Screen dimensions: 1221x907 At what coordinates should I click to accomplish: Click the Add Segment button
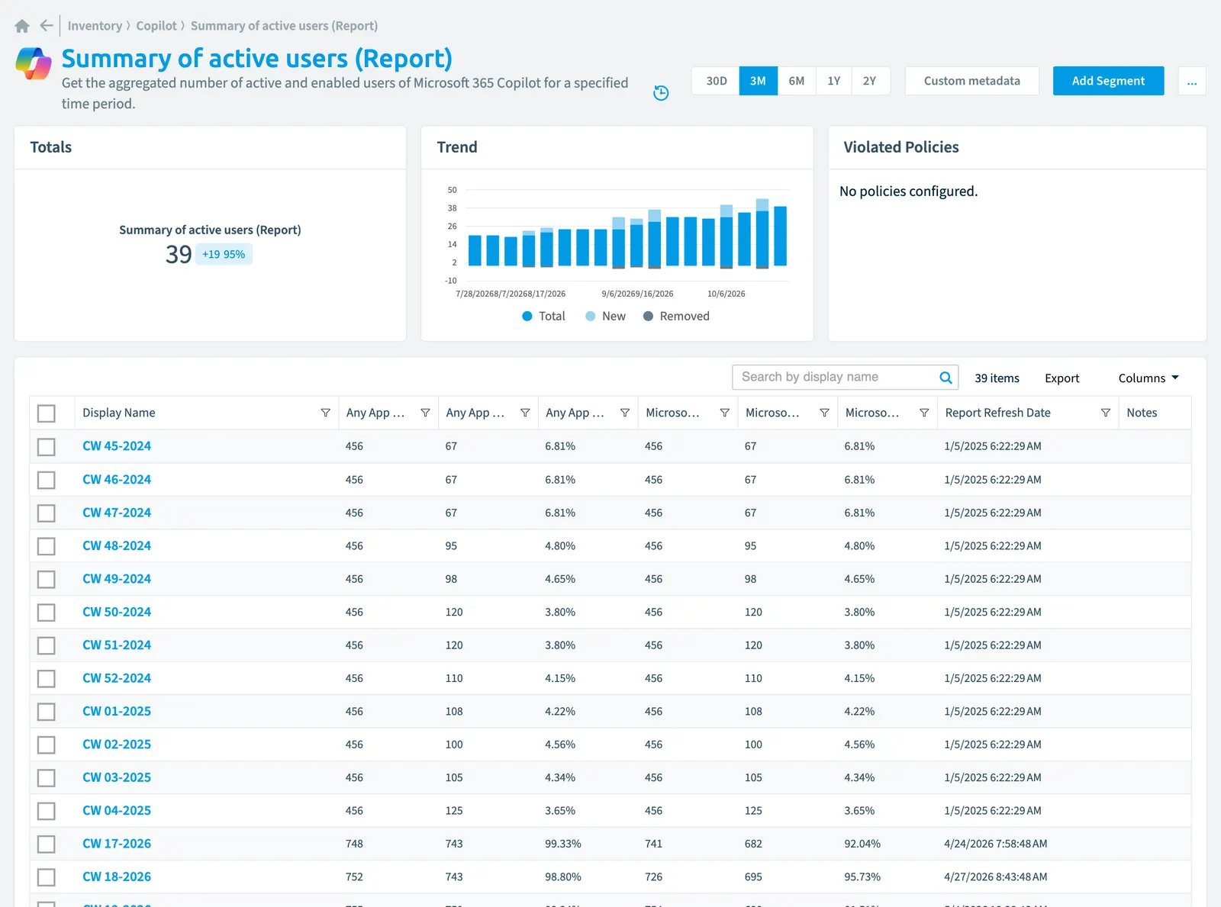[x=1108, y=81]
